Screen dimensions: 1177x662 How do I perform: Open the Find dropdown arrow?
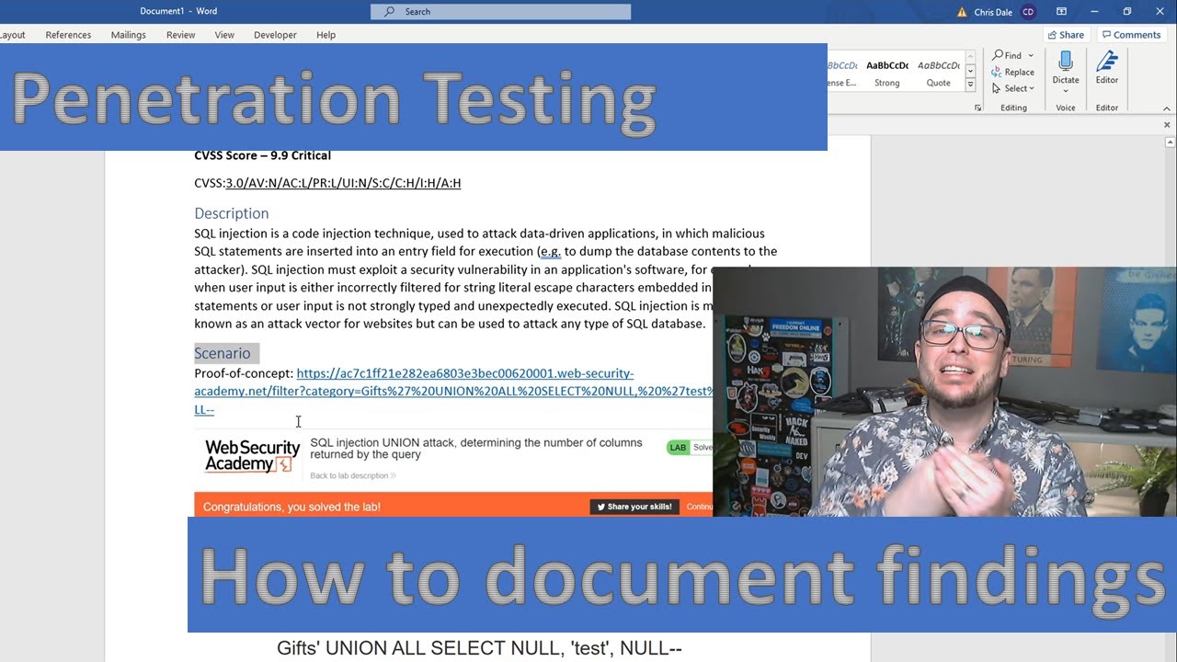1031,55
